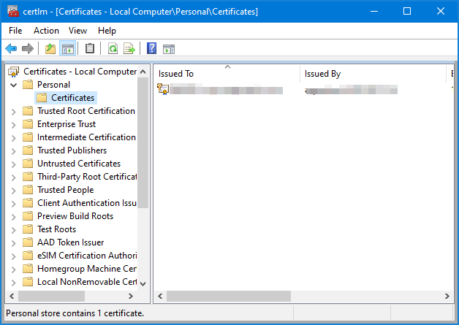Expand Trusted Root Certification node
Image resolution: width=459 pixels, height=325 pixels.
[13, 112]
